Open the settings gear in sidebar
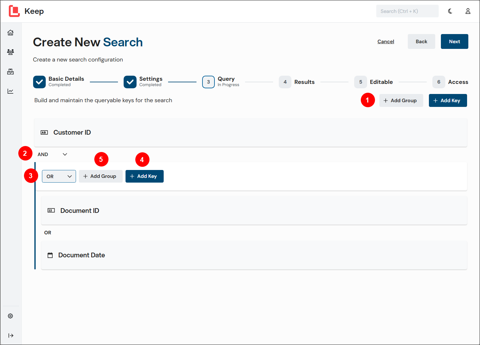The width and height of the screenshot is (480, 345). tap(10, 316)
